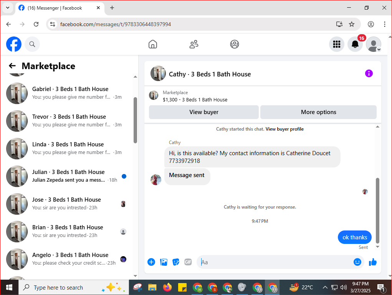392x295 pixels.
Task: Open a new browser tab
Action: (x=112, y=8)
